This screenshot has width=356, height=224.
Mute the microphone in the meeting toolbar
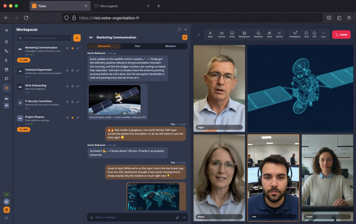210,34
